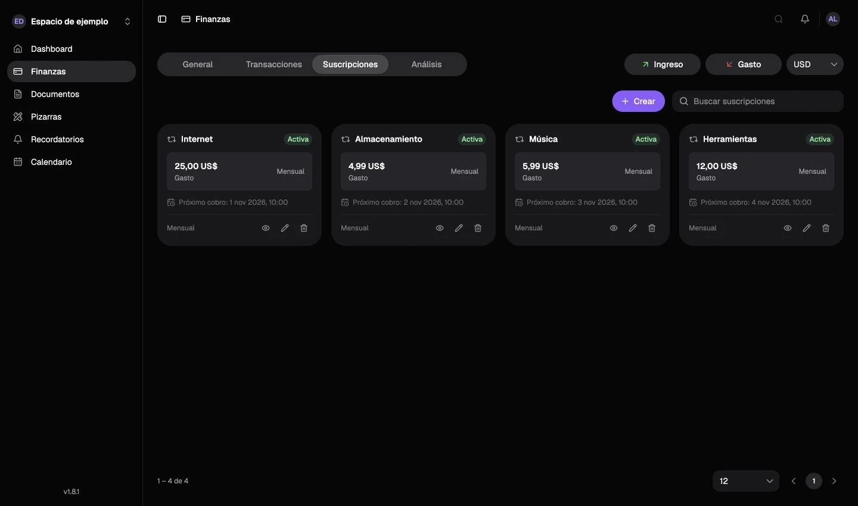Image resolution: width=858 pixels, height=506 pixels.
Task: Navigate to Dashboard in sidebar
Action: click(71, 49)
